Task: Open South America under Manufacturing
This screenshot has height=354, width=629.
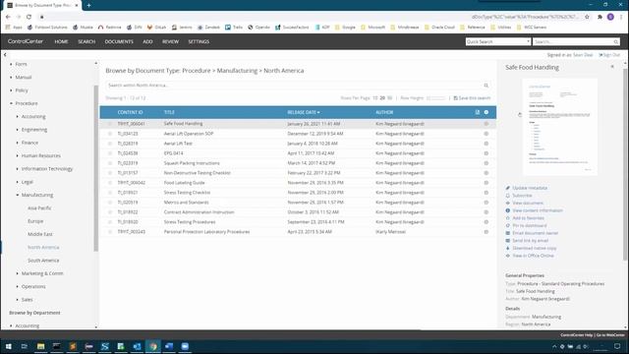Action: [x=43, y=261]
